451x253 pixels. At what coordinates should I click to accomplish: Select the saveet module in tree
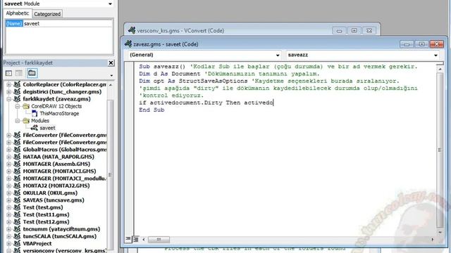coord(47,128)
